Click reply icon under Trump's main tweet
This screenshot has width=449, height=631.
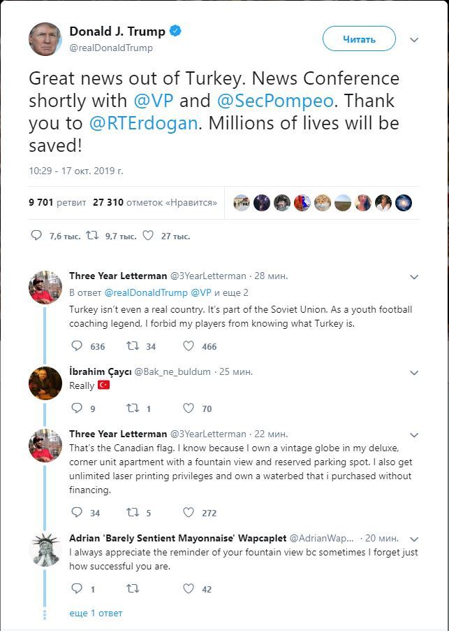point(37,236)
